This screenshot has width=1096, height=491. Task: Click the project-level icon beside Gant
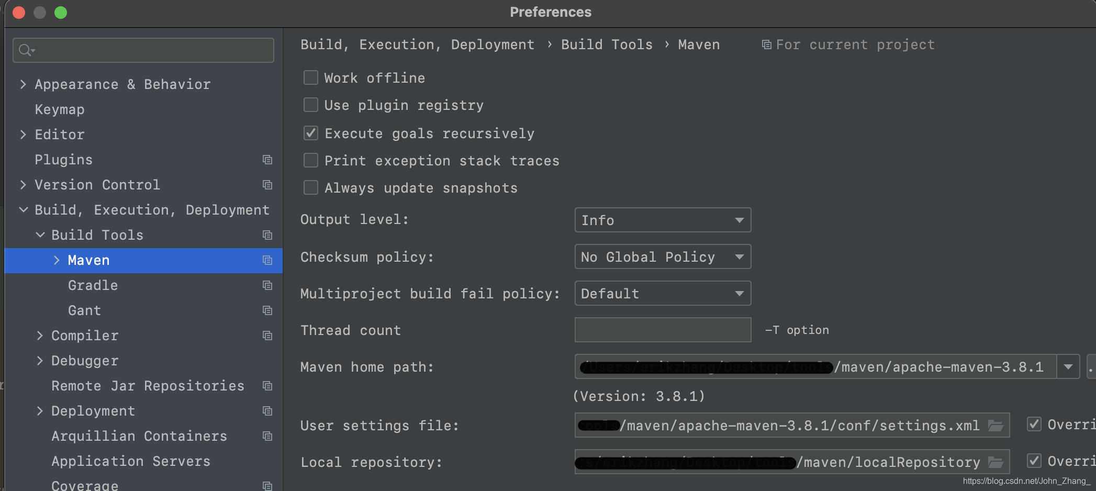click(267, 310)
